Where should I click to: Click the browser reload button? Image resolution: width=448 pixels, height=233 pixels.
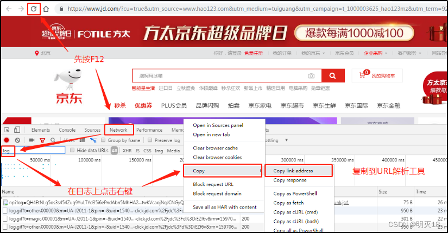click(34, 9)
